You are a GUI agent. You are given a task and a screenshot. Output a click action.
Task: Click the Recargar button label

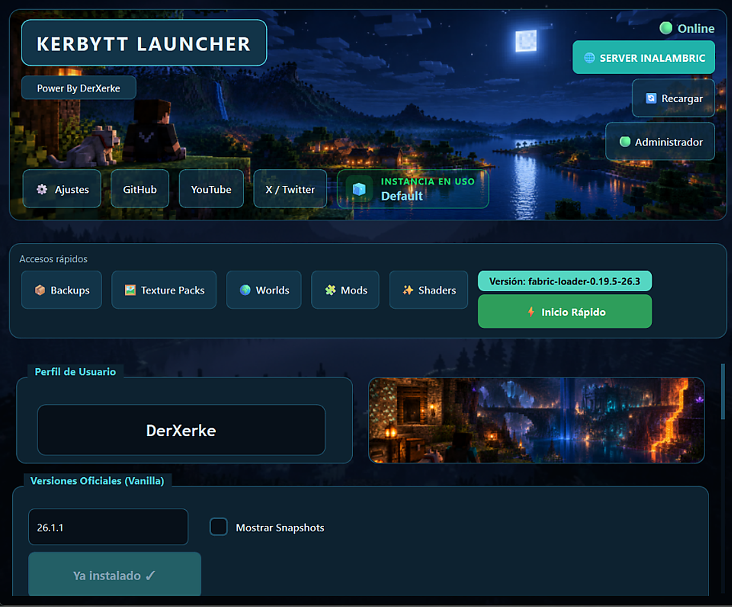click(x=682, y=98)
